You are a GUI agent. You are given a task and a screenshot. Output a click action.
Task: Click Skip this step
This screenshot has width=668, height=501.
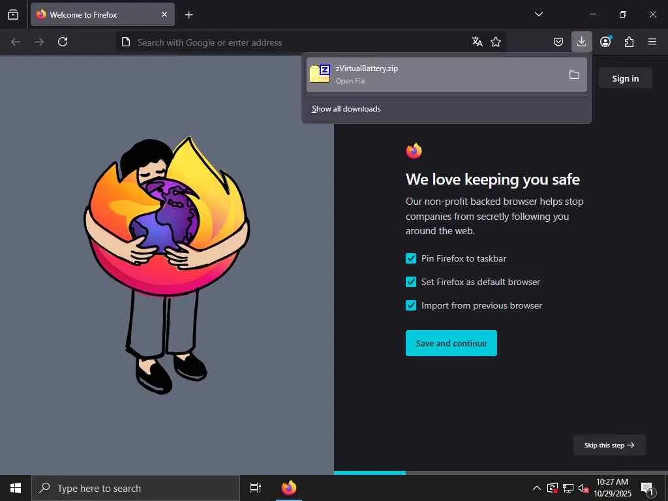[x=609, y=445]
